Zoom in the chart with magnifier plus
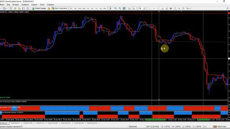 coord(116,9)
